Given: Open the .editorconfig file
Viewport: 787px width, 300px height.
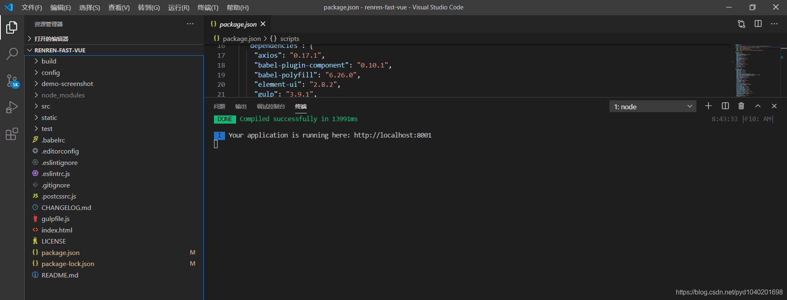Looking at the screenshot, I should 114,151.
